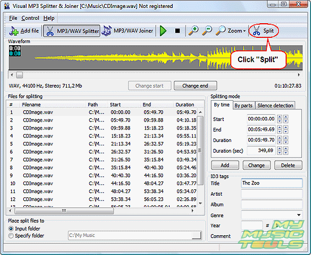Screen dimensions: 311x255
Task: Open the Control menu
Action: (x=31, y=18)
